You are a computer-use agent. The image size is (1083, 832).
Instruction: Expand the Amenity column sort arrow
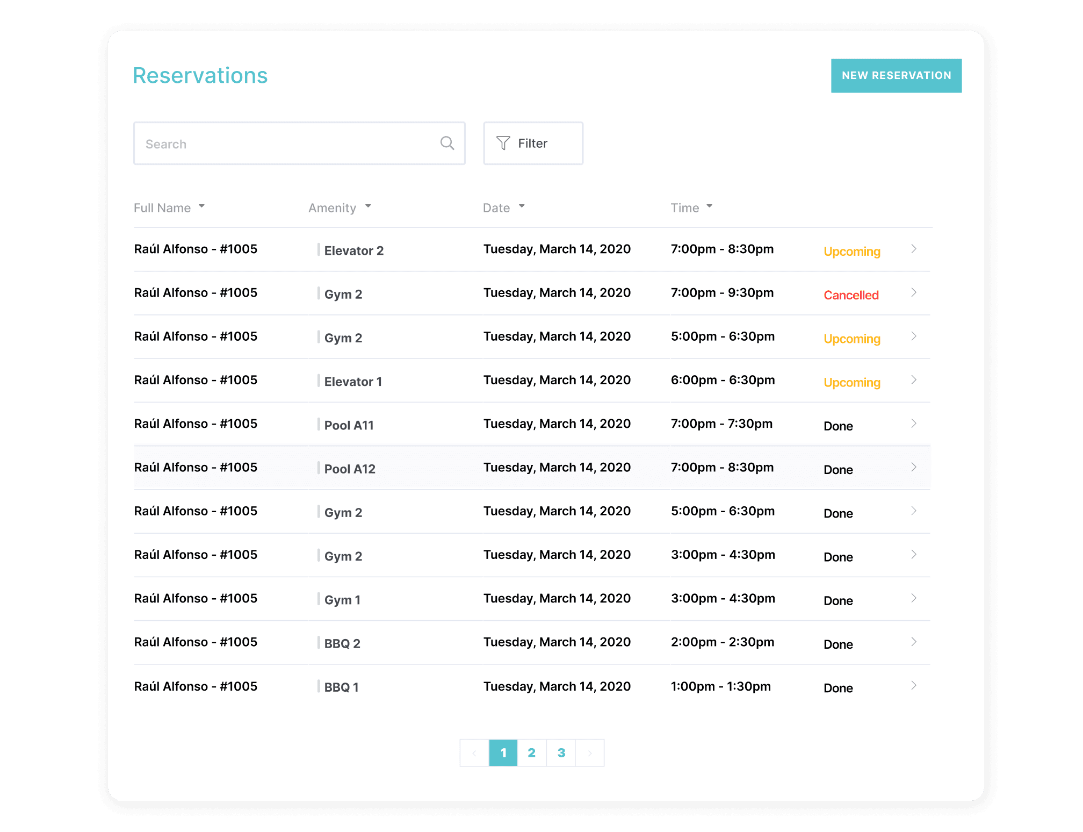pyautogui.click(x=368, y=206)
